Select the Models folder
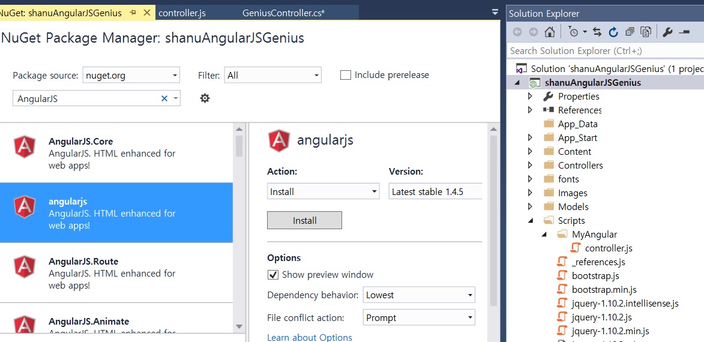Screen dimensions: 704x342 (573, 206)
